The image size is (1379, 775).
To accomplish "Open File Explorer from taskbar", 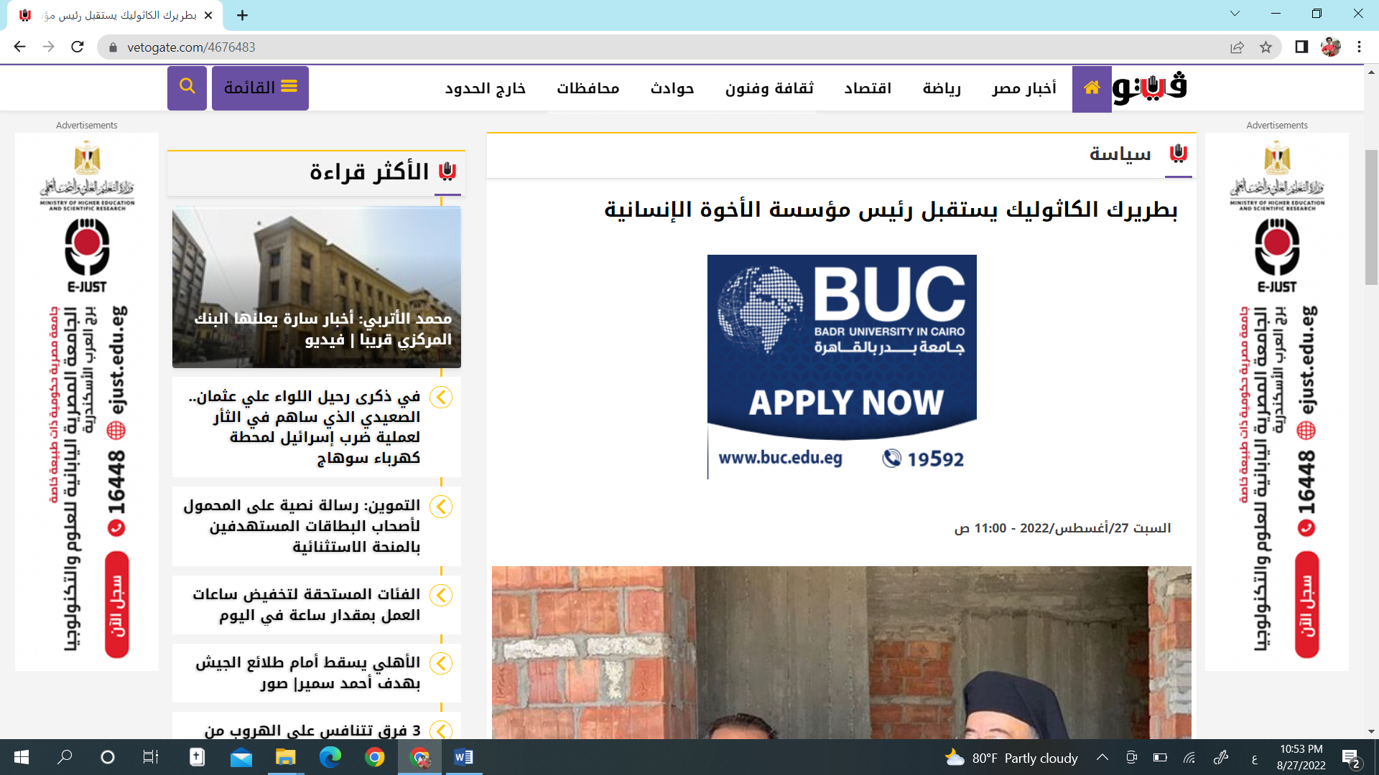I will (x=285, y=757).
